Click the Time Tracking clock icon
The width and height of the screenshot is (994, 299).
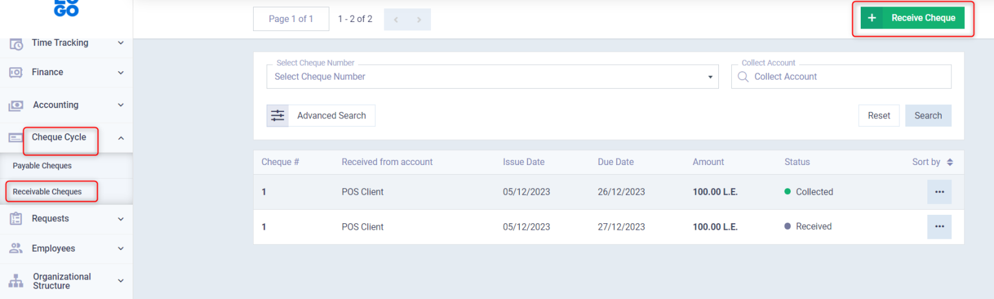(16, 43)
